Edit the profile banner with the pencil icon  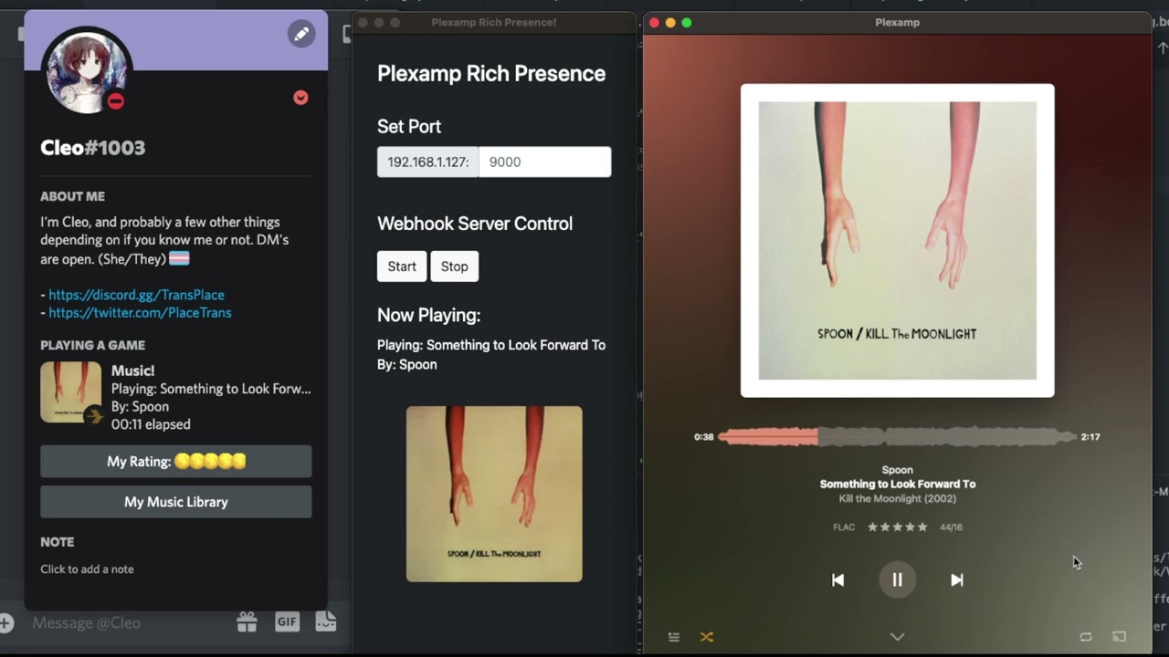pyautogui.click(x=301, y=34)
